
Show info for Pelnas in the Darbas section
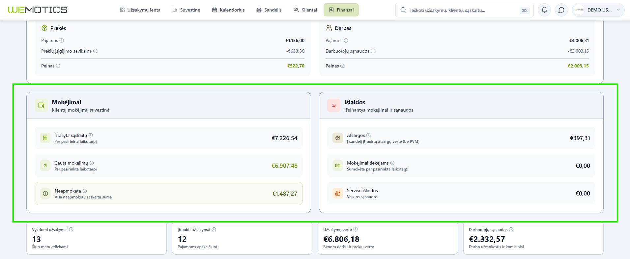(x=342, y=66)
